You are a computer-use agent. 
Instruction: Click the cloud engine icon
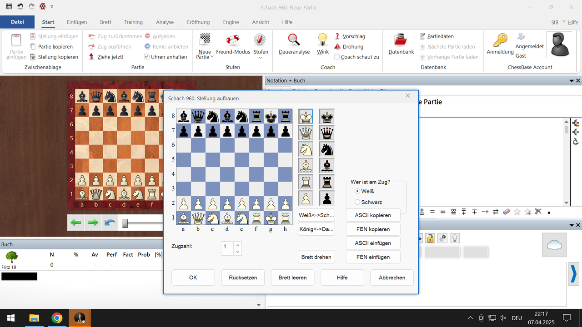point(554,245)
